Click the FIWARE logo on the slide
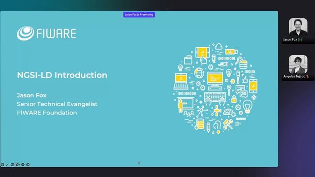 click(x=46, y=33)
